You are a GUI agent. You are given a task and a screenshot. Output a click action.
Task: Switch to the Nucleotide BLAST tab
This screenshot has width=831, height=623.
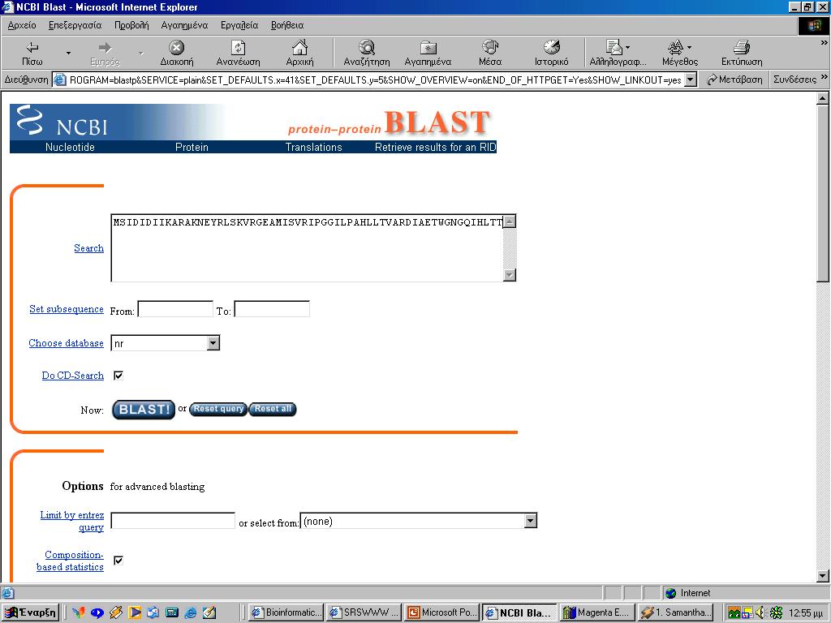70,148
